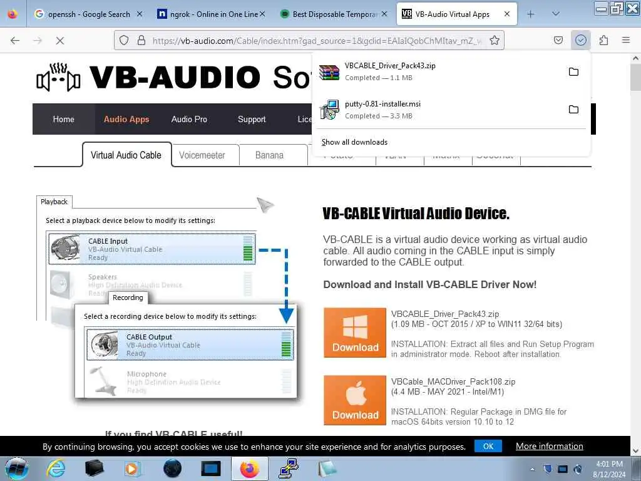The width and height of the screenshot is (641, 481).
Task: Click the Firefox icon in tab bar corner
Action: [13, 14]
